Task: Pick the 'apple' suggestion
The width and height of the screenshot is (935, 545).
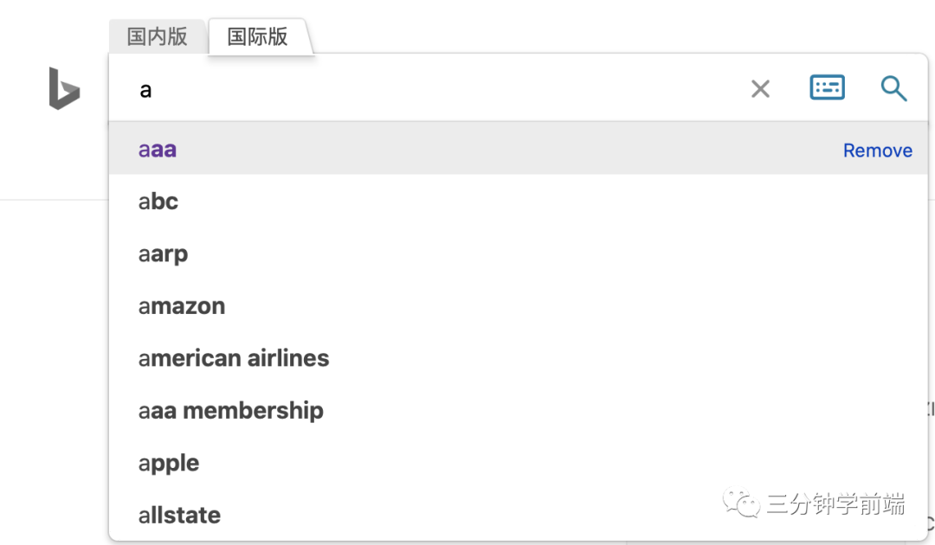Action: [x=169, y=463]
